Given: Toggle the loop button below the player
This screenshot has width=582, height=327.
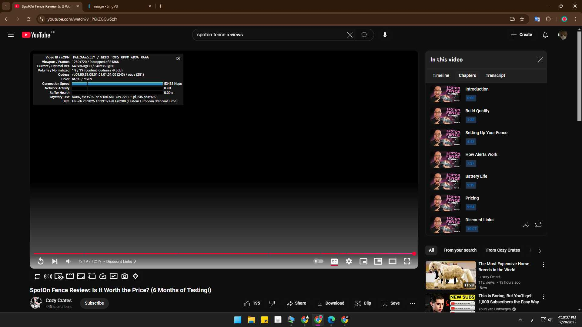Looking at the screenshot, I should tap(37, 276).
